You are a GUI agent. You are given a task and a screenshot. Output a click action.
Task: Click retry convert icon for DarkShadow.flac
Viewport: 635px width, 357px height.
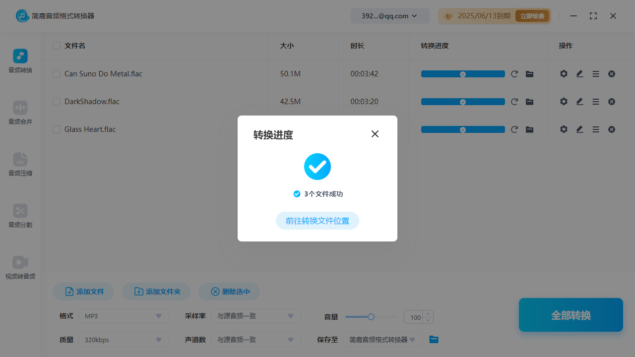[x=514, y=102]
